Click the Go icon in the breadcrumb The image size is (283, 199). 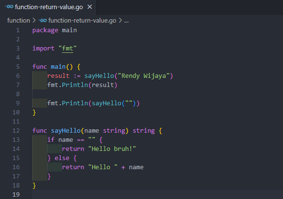(42, 21)
